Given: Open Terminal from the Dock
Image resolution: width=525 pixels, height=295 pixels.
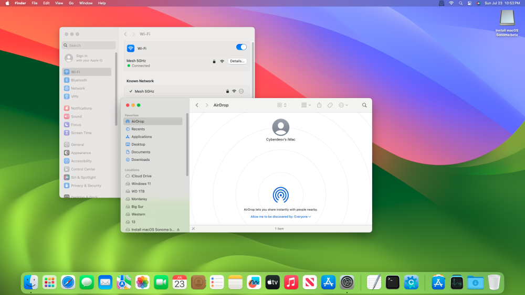Looking at the screenshot, I should [392, 282].
